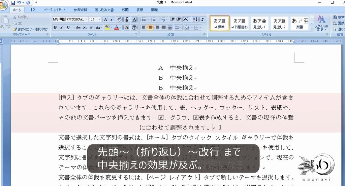The width and height of the screenshot is (345, 186).
Task: Click the 置換 (Replace) button
Action: [x=339, y=23]
